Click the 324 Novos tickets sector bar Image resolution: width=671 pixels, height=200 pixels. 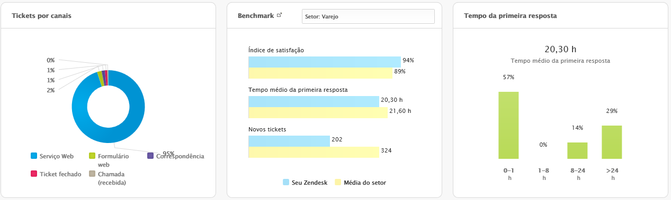click(x=314, y=153)
